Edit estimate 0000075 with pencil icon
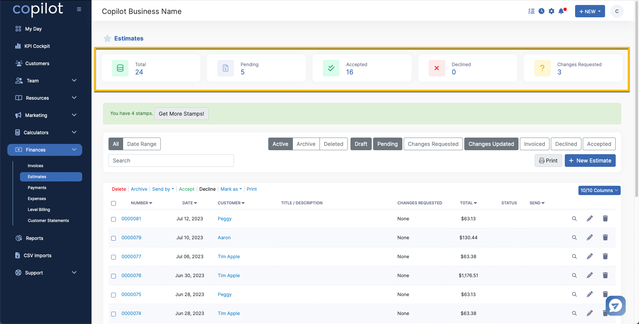 (590, 294)
